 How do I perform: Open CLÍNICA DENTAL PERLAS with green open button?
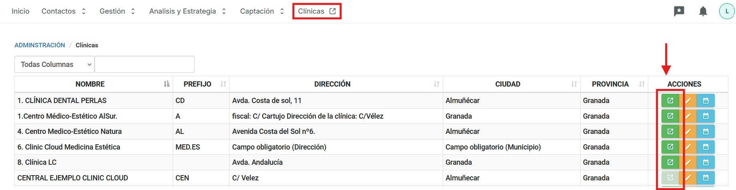[670, 101]
